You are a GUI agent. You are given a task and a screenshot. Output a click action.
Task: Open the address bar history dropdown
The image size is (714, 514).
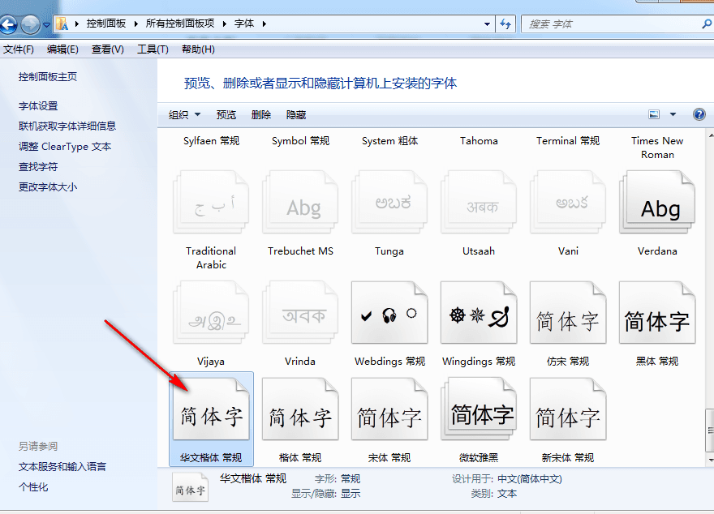(485, 24)
